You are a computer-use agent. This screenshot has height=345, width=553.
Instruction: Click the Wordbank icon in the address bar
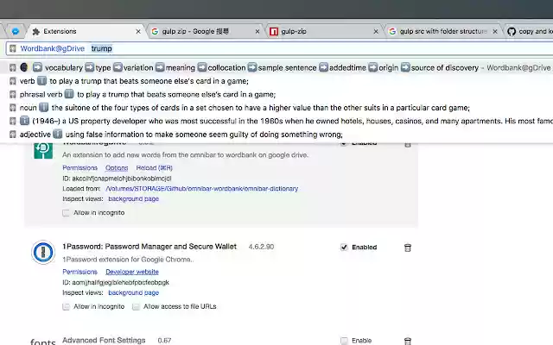point(13,48)
